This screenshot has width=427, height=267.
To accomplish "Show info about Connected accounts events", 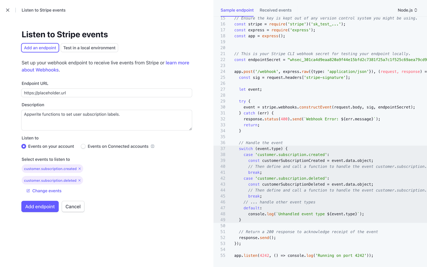I will pyautogui.click(x=152, y=146).
